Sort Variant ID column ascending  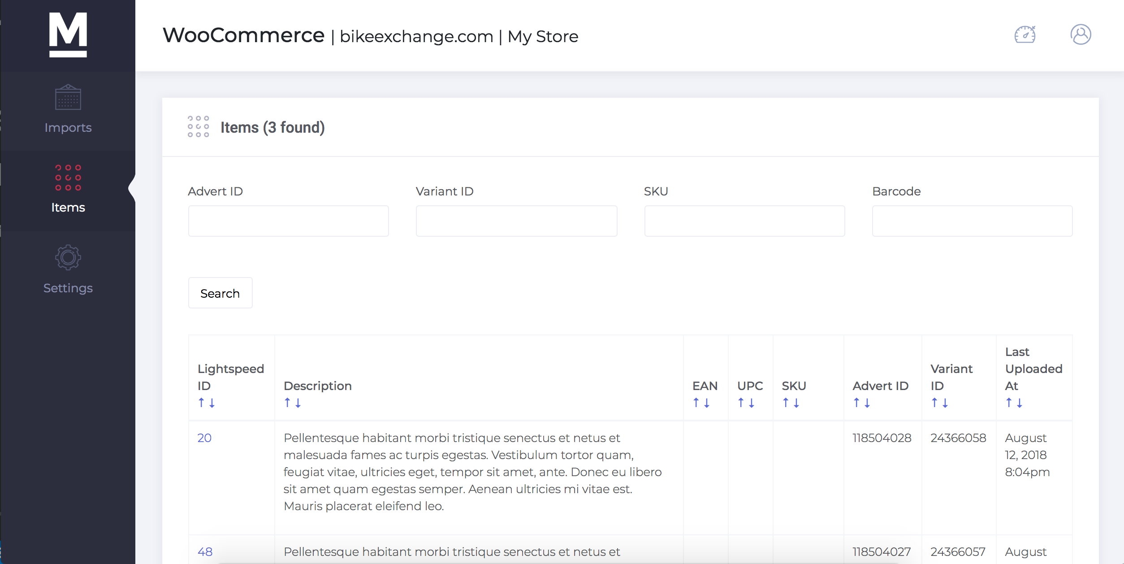[934, 403]
